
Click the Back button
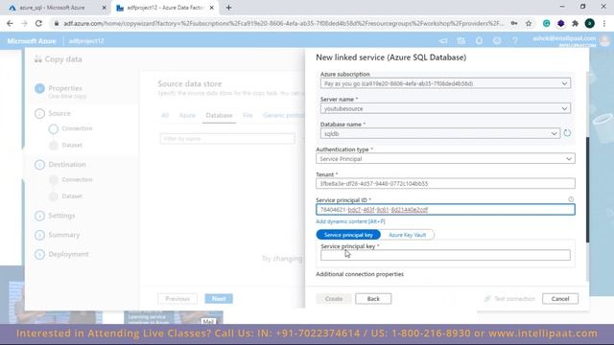pos(373,298)
